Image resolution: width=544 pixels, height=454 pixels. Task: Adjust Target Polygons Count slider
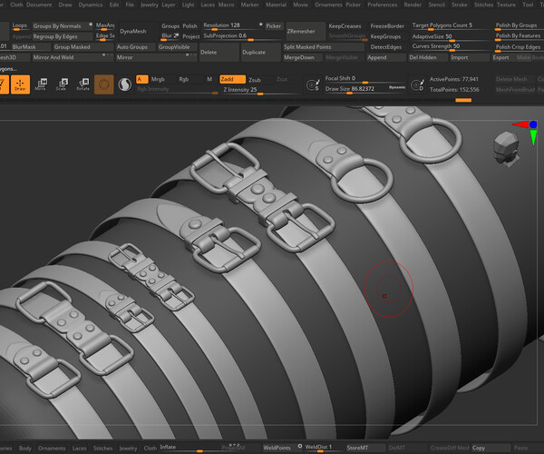tap(451, 26)
